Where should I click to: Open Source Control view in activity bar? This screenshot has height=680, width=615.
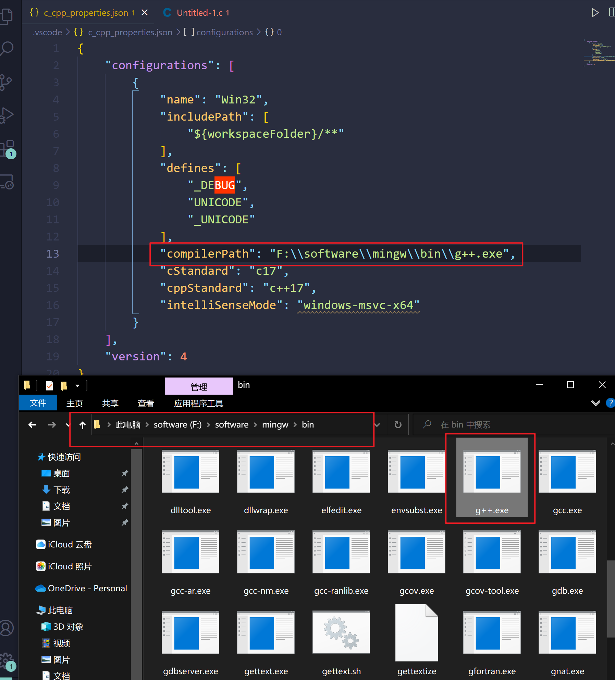pyautogui.click(x=5, y=82)
